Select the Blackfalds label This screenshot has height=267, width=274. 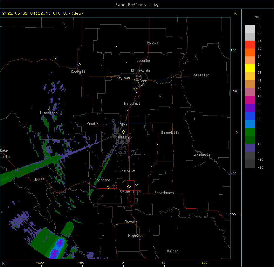point(140,71)
